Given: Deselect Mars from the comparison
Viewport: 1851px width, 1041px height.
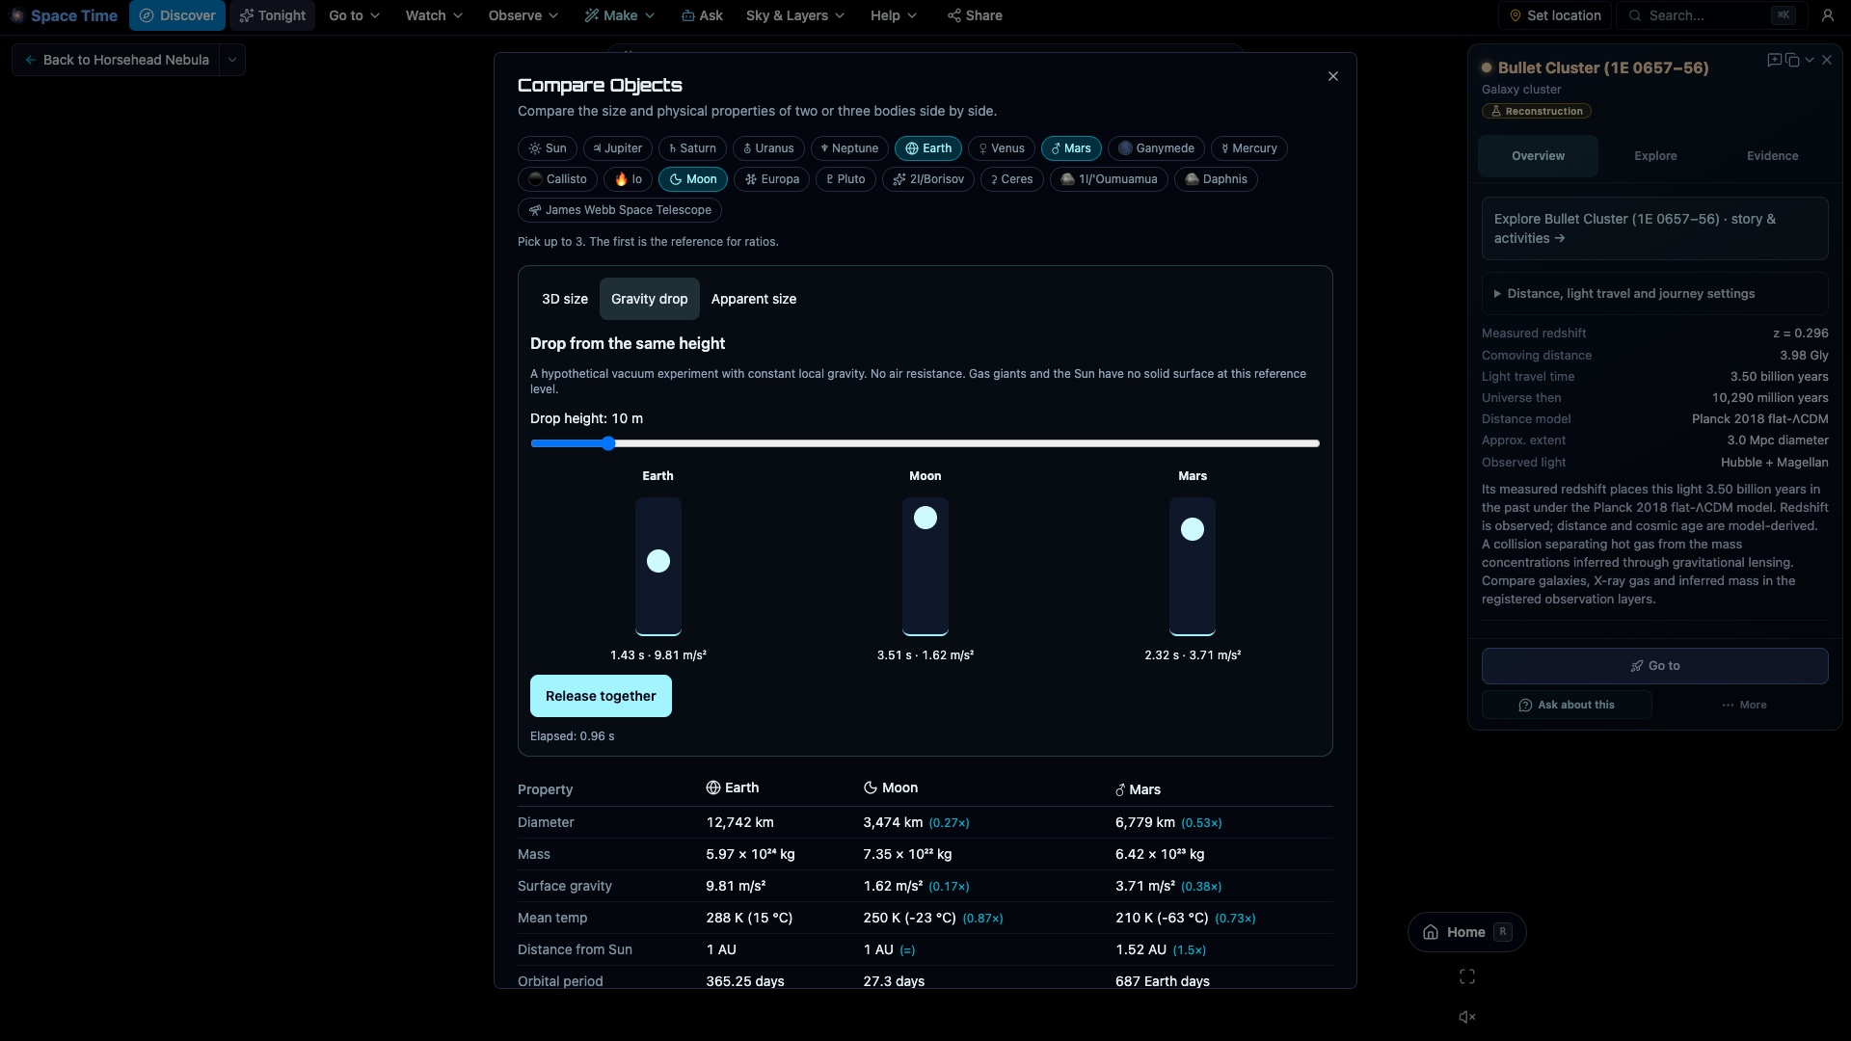Looking at the screenshot, I should [1071, 148].
